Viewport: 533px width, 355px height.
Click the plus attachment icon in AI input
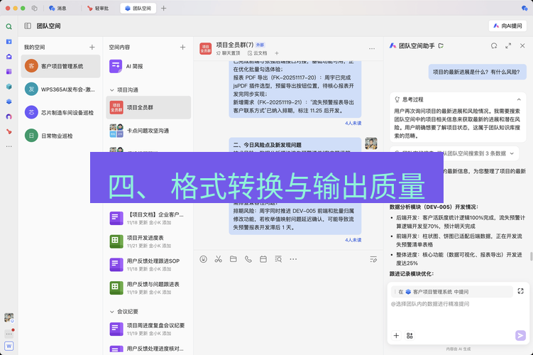coord(396,336)
